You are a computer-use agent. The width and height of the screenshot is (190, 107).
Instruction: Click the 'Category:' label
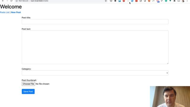point(26,69)
